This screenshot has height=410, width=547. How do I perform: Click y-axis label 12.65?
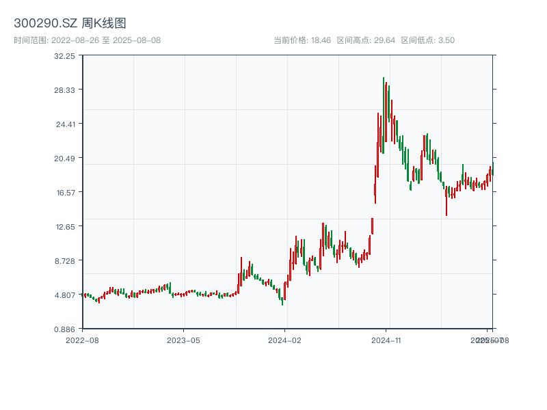tap(66, 227)
